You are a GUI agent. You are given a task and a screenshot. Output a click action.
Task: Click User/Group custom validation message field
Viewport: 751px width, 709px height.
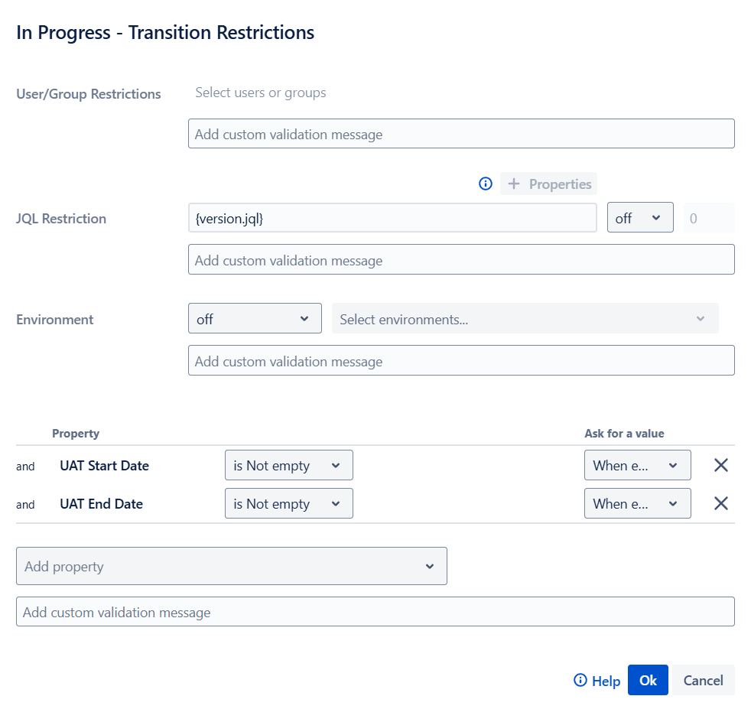[460, 134]
